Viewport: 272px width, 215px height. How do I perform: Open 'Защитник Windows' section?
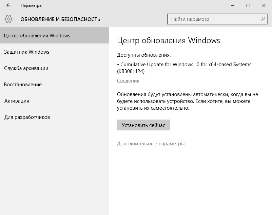tap(55, 52)
